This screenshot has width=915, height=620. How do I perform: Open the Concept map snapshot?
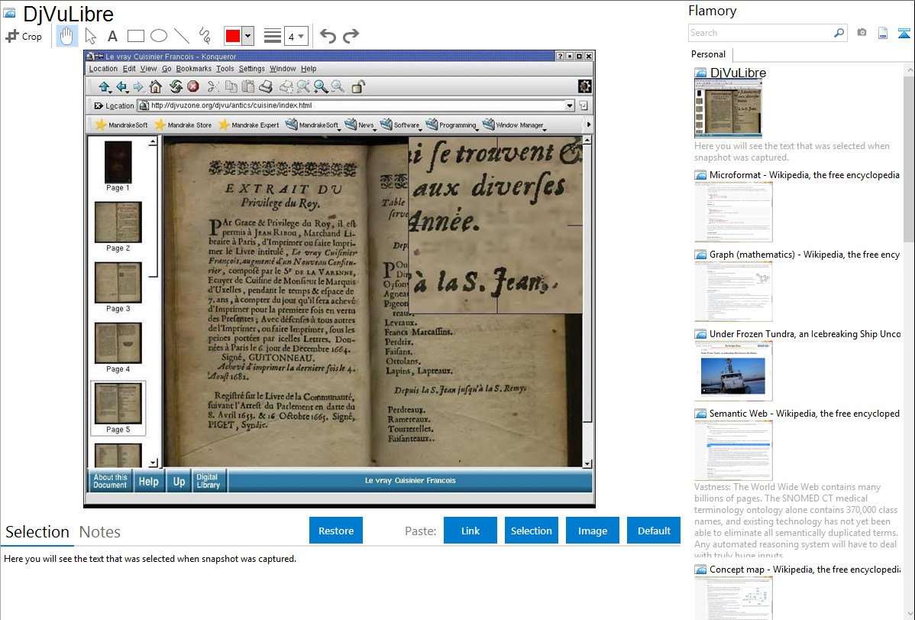click(804, 570)
